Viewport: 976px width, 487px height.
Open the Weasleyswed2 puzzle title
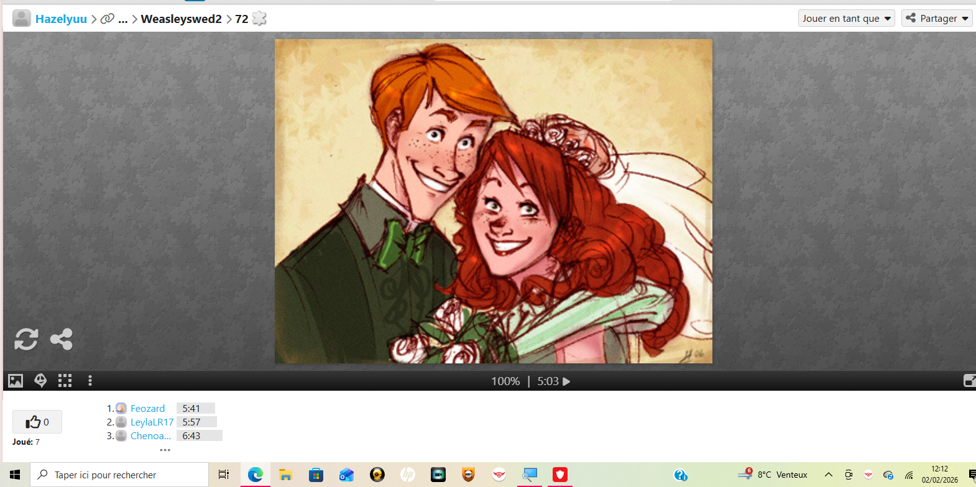pyautogui.click(x=182, y=19)
